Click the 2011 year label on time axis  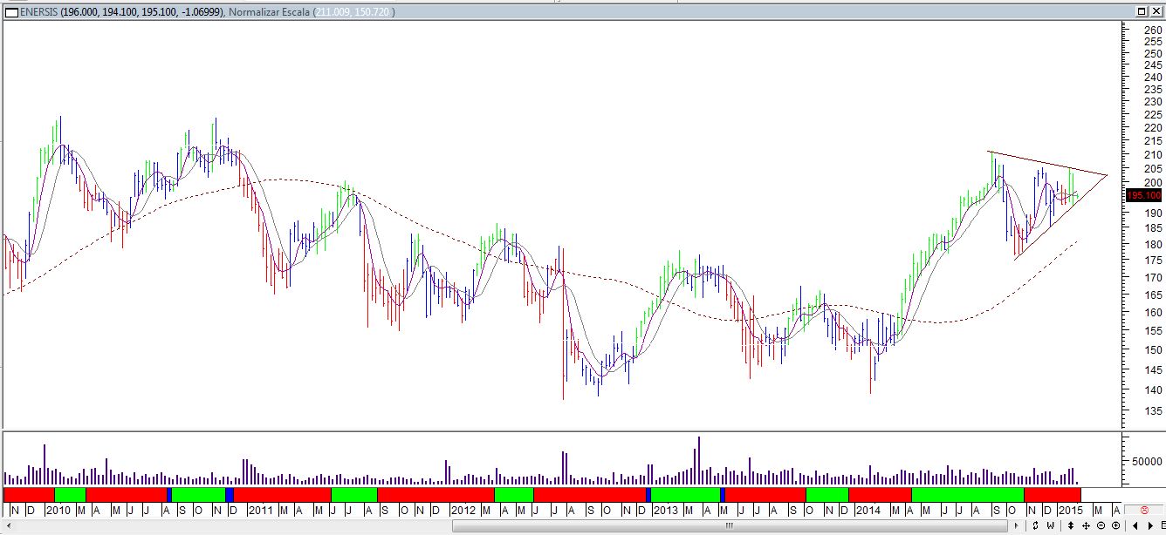tap(260, 510)
